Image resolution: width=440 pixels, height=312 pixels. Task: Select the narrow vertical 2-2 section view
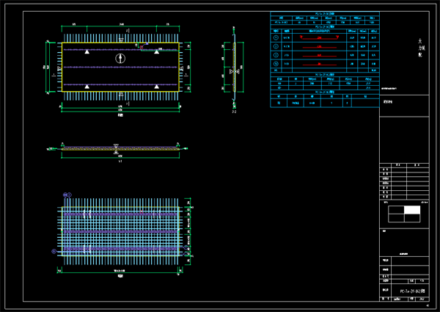coord(234,67)
